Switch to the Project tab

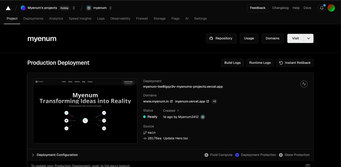(x=12, y=19)
